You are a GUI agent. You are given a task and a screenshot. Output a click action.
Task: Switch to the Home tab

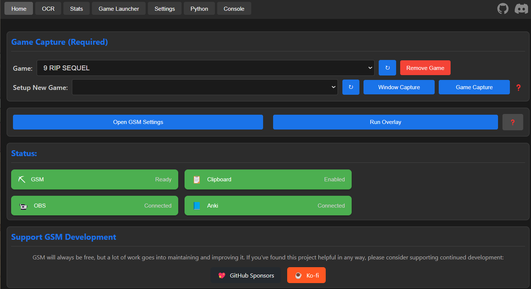(x=19, y=9)
